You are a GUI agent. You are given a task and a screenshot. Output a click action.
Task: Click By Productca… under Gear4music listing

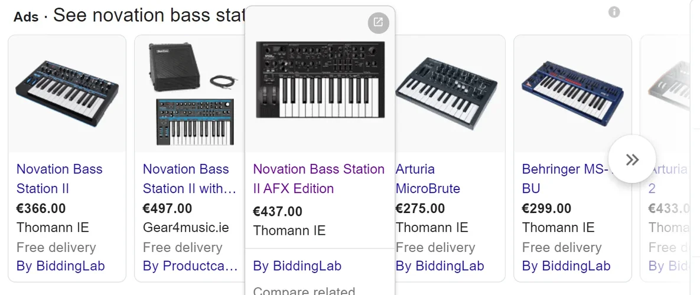click(x=190, y=266)
